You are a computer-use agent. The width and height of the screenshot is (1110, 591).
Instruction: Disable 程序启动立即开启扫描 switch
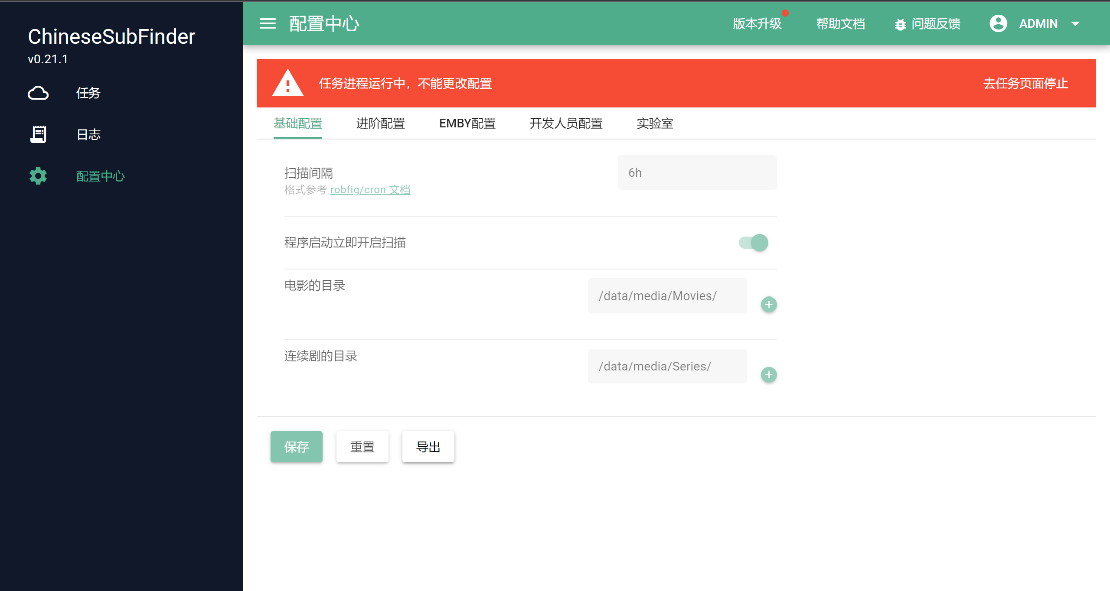point(754,243)
